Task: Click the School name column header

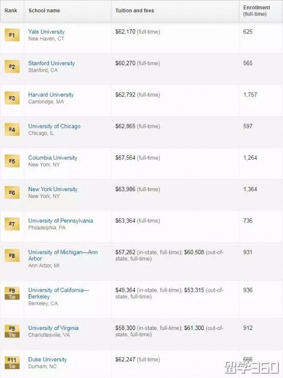Action: click(x=45, y=11)
